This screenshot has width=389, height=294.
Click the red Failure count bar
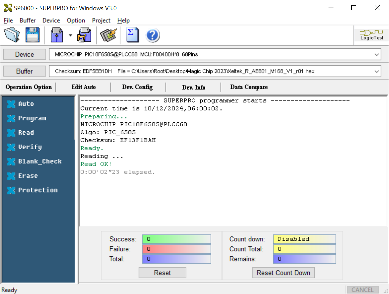point(176,249)
